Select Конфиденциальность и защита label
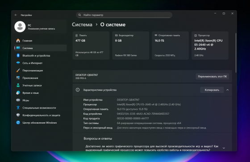This screenshot has width=250, height=162. [41, 115]
